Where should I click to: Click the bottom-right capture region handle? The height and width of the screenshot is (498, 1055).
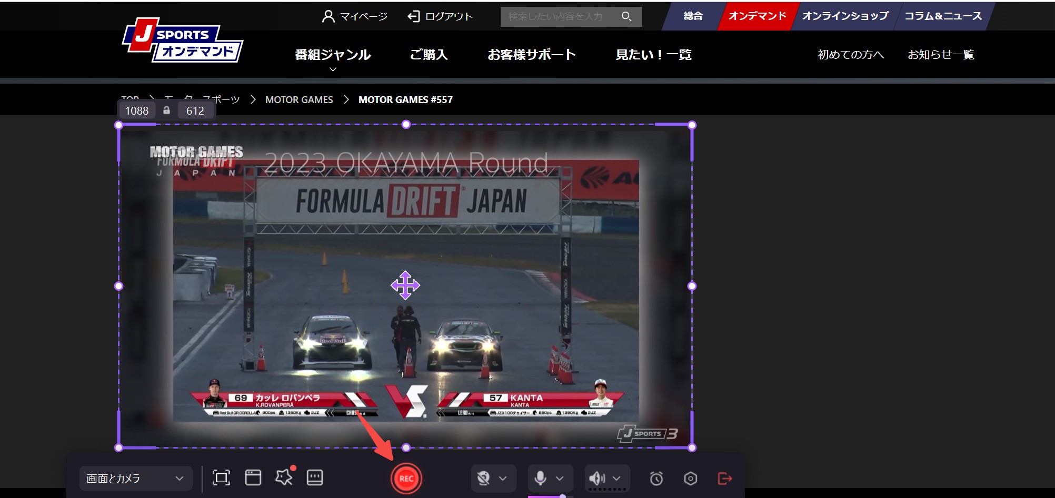(x=692, y=448)
